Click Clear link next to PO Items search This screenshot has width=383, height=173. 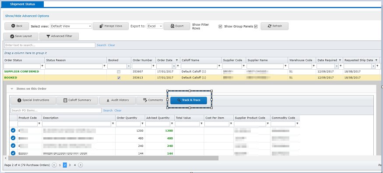[118, 110]
